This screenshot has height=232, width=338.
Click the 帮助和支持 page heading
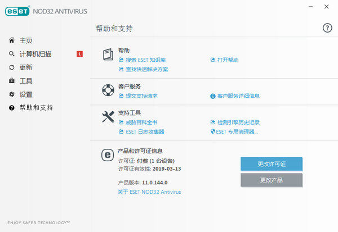coord(114,29)
